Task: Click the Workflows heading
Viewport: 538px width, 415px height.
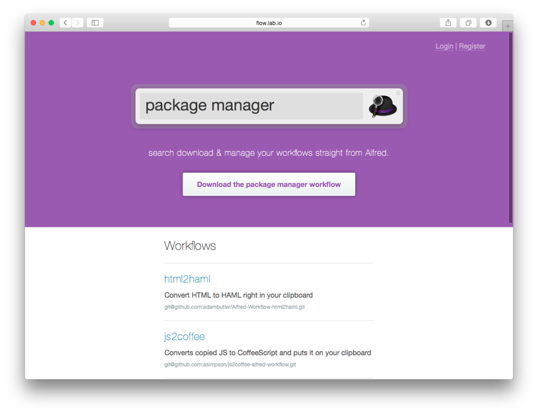Action: click(190, 246)
